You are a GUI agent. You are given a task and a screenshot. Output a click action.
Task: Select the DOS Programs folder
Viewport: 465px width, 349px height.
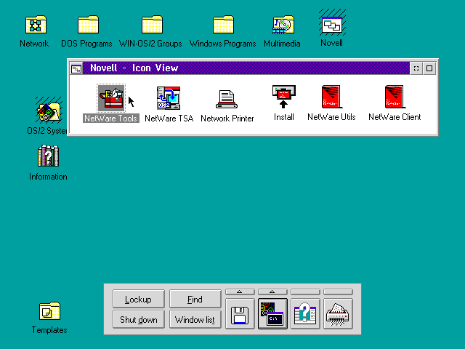click(x=88, y=24)
